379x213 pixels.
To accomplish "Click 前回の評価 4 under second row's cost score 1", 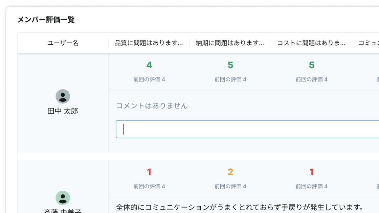I will coord(312,186).
